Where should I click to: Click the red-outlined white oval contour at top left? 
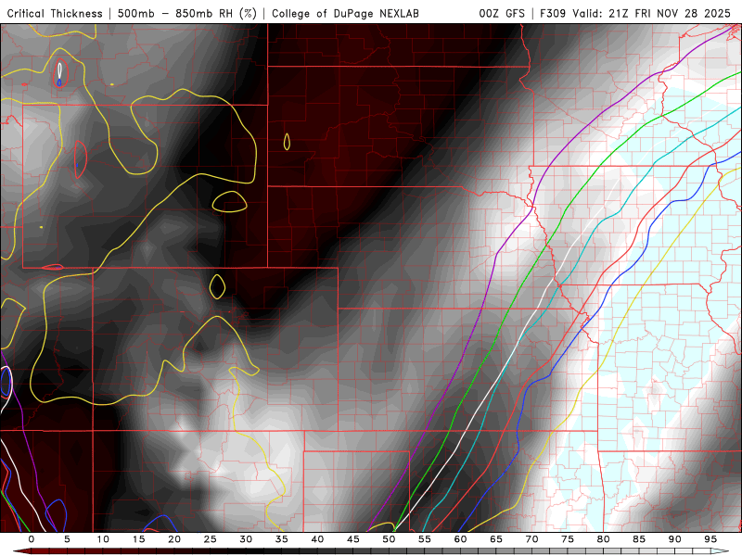(x=60, y=72)
